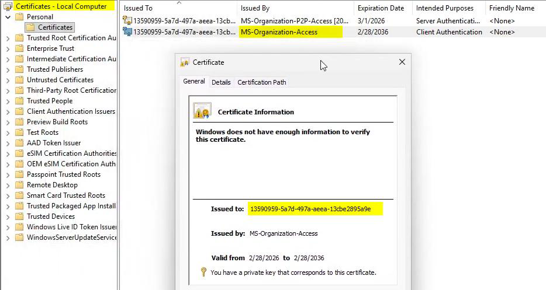Click the Certificate Information warning icon
This screenshot has width=546, height=290.
click(x=202, y=111)
